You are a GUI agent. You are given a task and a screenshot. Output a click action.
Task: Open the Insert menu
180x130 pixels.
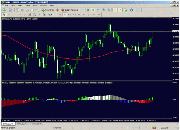pyautogui.click(x=20, y=5)
